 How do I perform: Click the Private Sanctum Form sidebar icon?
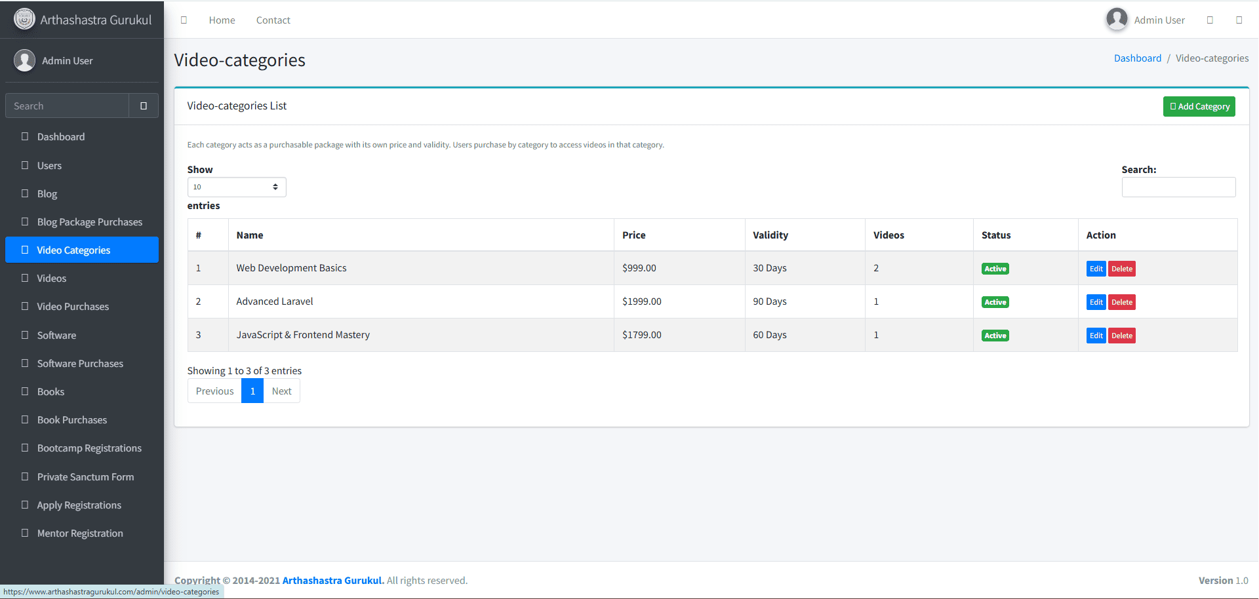point(25,476)
